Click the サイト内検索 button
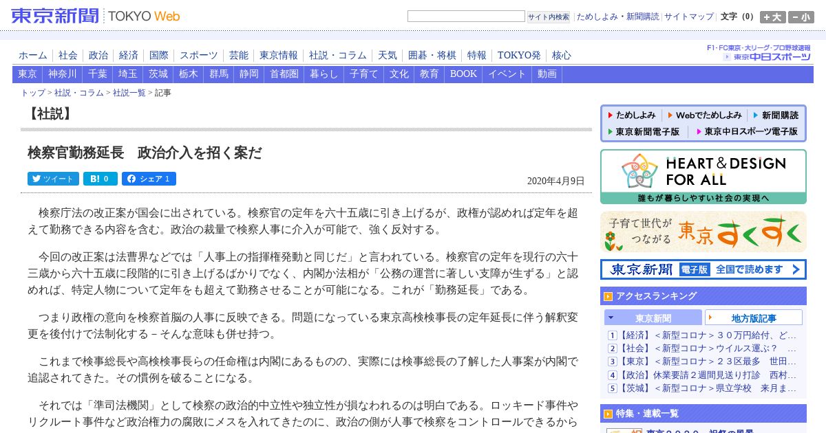This screenshot has width=826, height=433. 549,17
